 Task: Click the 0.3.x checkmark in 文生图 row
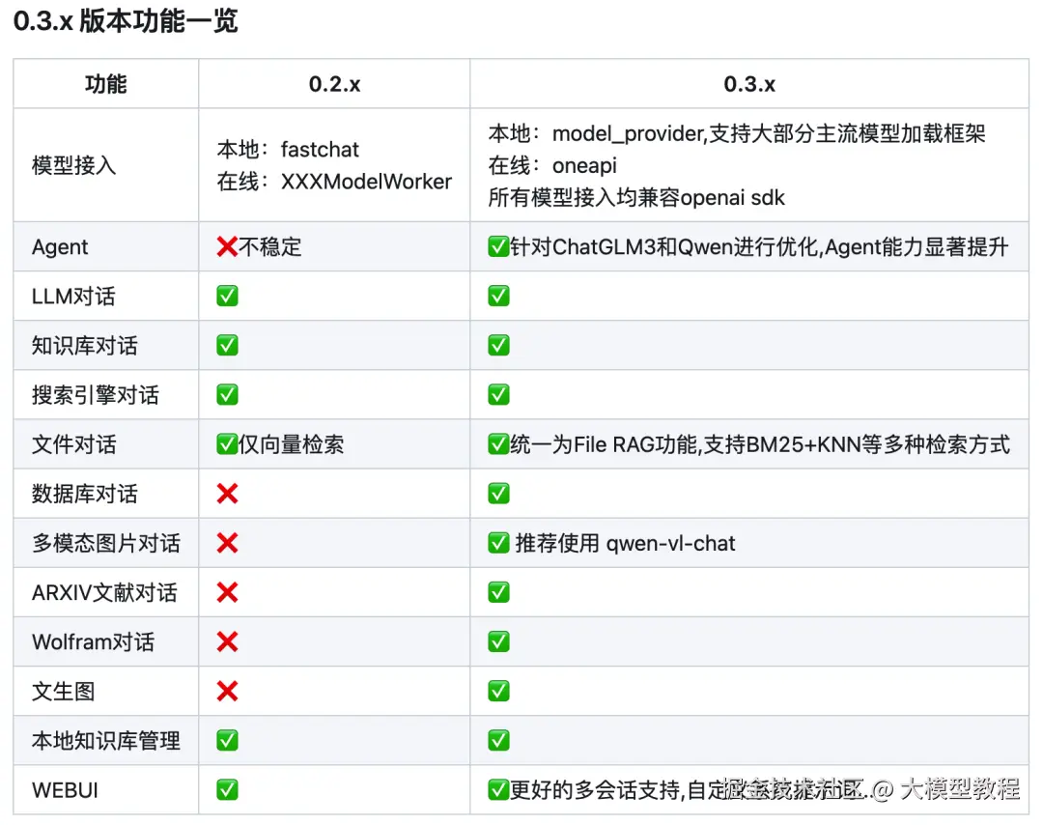[x=498, y=692]
